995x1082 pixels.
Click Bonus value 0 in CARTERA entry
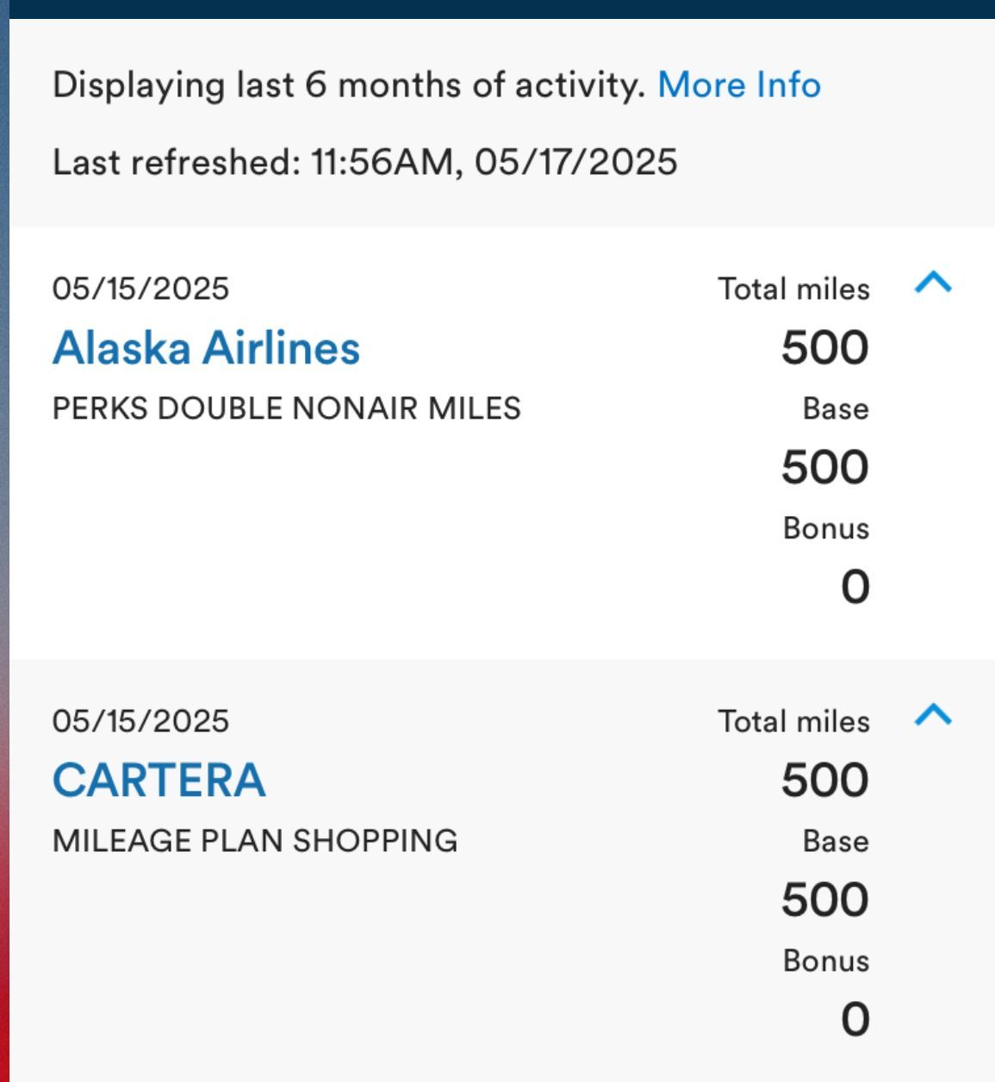(855, 1020)
